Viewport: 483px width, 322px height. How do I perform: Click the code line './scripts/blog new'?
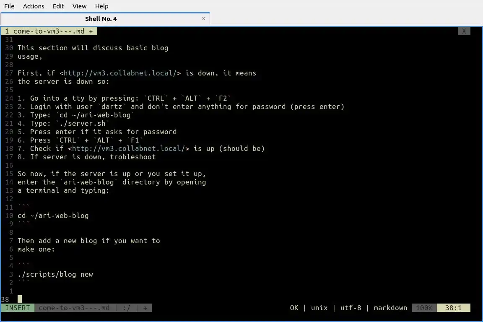55,275
